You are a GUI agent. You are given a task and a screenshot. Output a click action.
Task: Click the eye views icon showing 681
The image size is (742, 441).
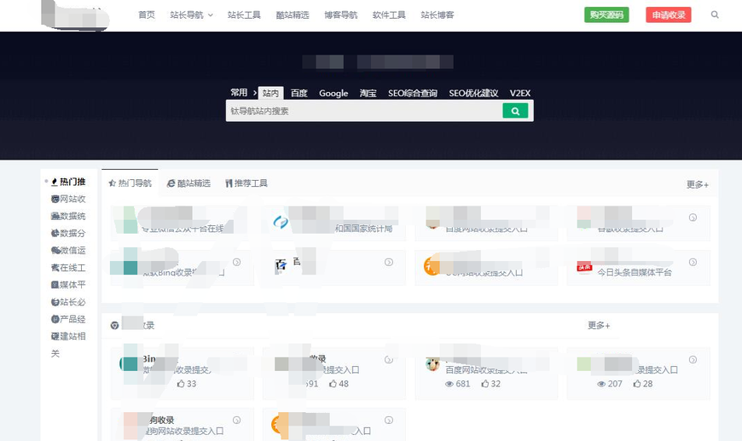[x=449, y=384]
